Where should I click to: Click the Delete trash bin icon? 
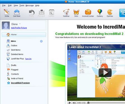point(51,12)
